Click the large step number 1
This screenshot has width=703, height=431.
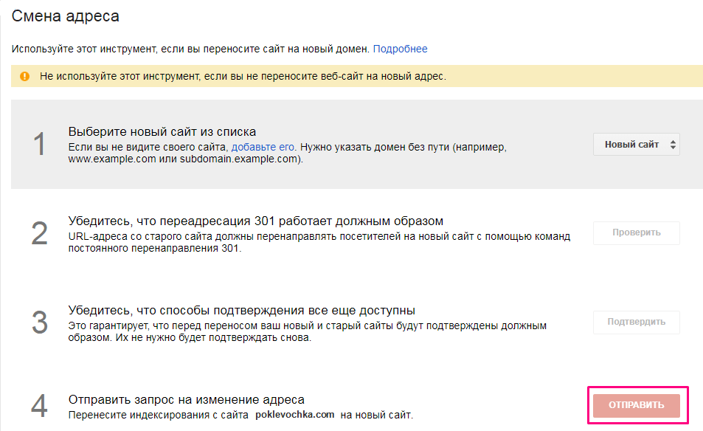coord(39,145)
